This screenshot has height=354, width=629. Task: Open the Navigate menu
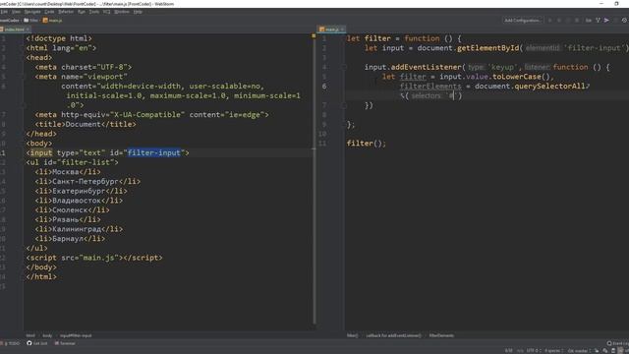tap(32, 12)
